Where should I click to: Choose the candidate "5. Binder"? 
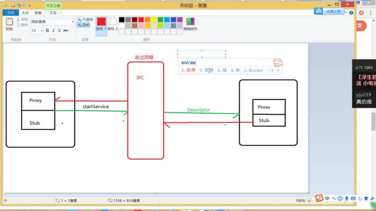click(x=253, y=71)
